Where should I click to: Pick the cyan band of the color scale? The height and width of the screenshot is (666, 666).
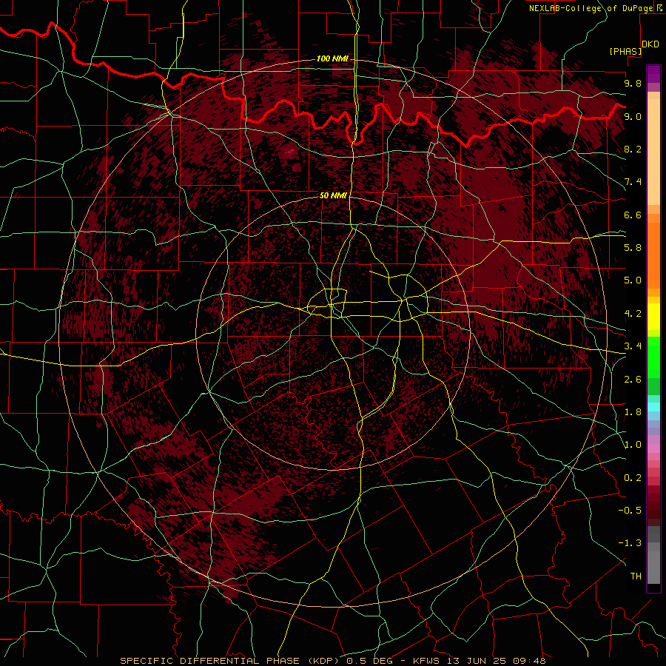pyautogui.click(x=653, y=407)
